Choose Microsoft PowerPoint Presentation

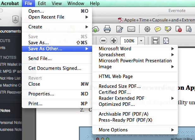pyautogui.click(x=135, y=61)
